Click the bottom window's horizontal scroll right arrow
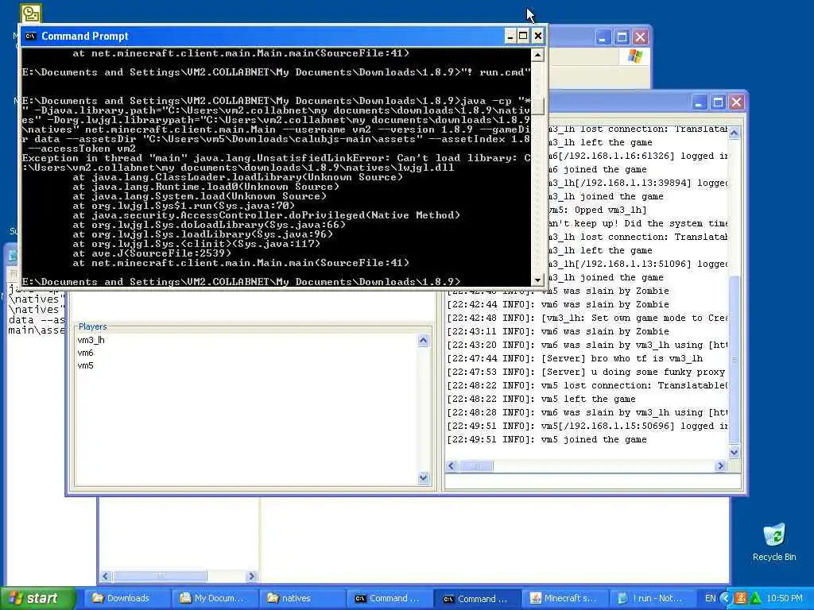 pyautogui.click(x=252, y=576)
